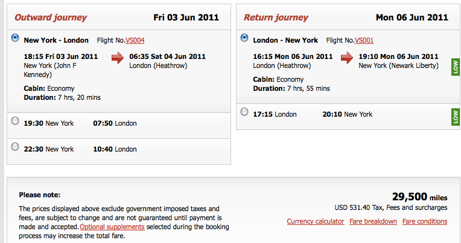
Task: Open the Currency calculator
Action: pos(316,221)
